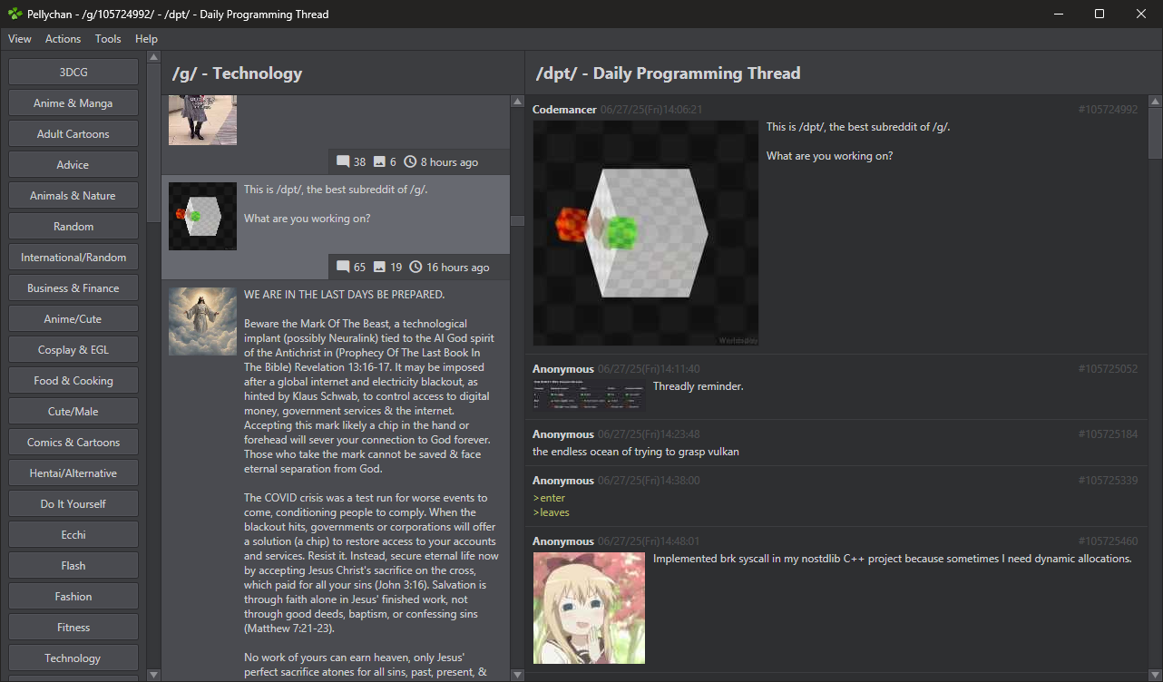Open the Comics & Cartoons board
The image size is (1163, 682).
[x=73, y=443]
